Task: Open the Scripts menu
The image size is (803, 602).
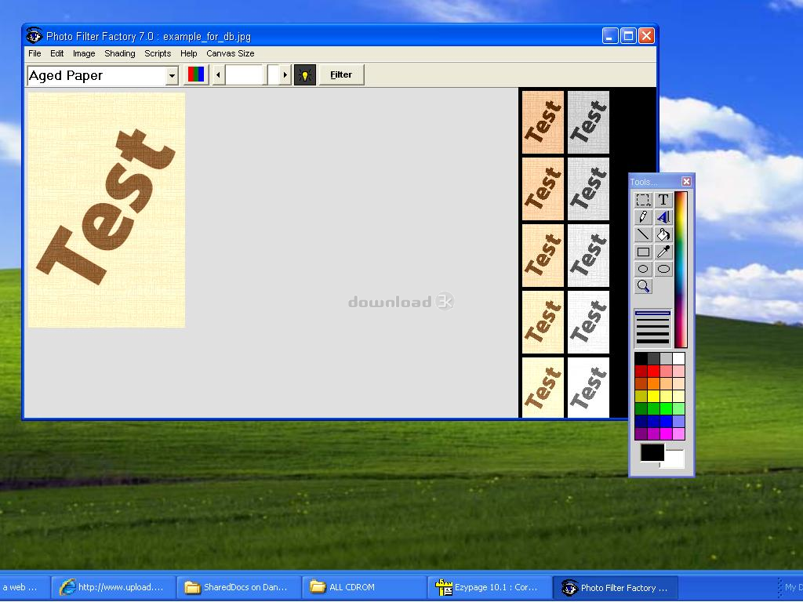Action: click(x=158, y=53)
